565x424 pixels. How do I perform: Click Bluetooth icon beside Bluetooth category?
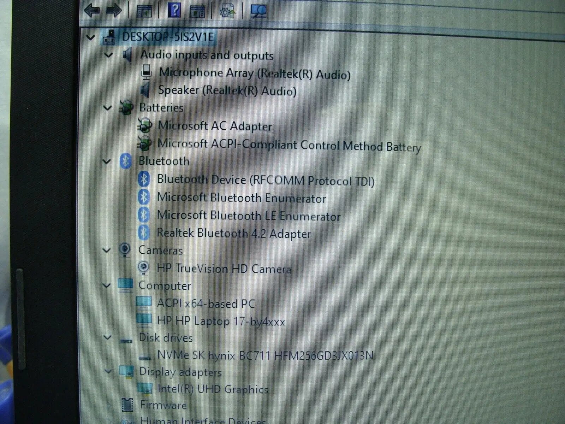(125, 161)
